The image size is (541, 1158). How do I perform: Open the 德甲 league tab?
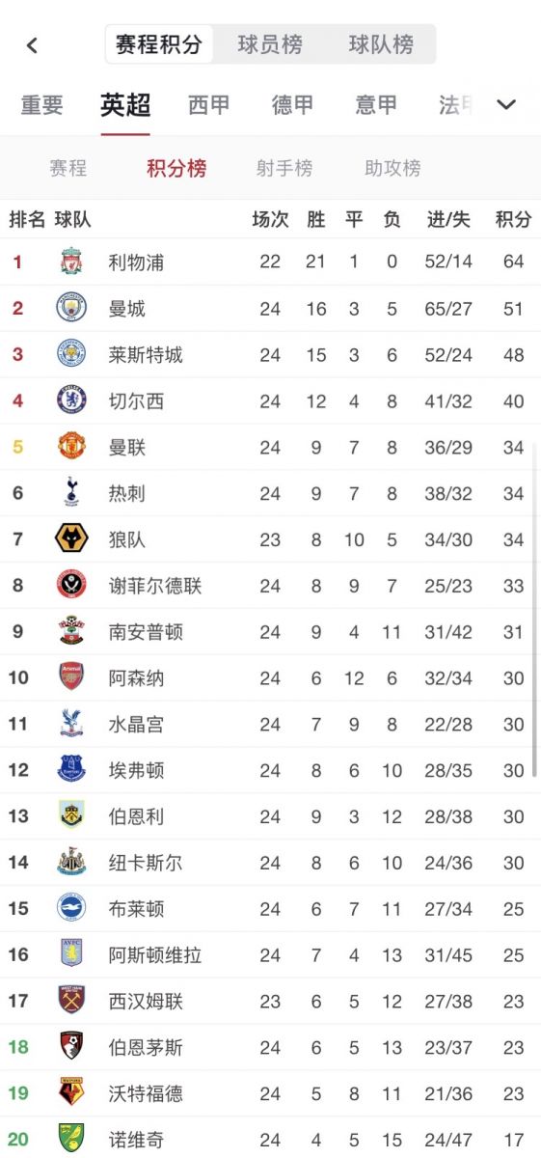point(293,104)
